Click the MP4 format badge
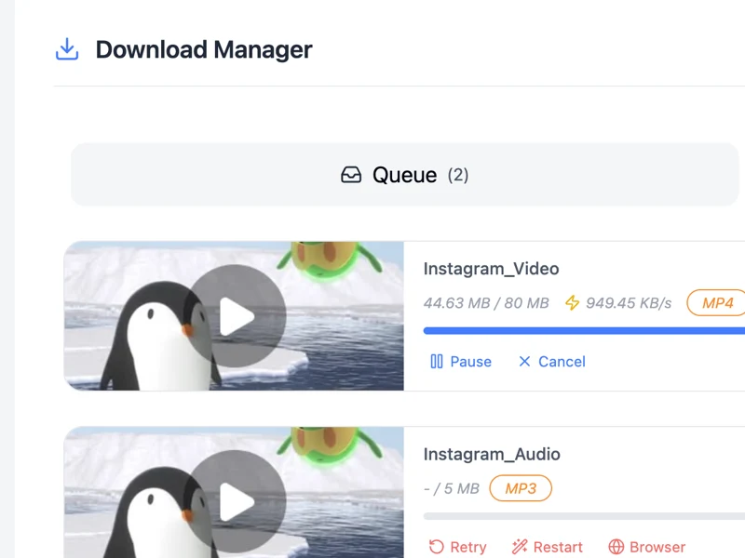This screenshot has width=745, height=558. [x=717, y=303]
